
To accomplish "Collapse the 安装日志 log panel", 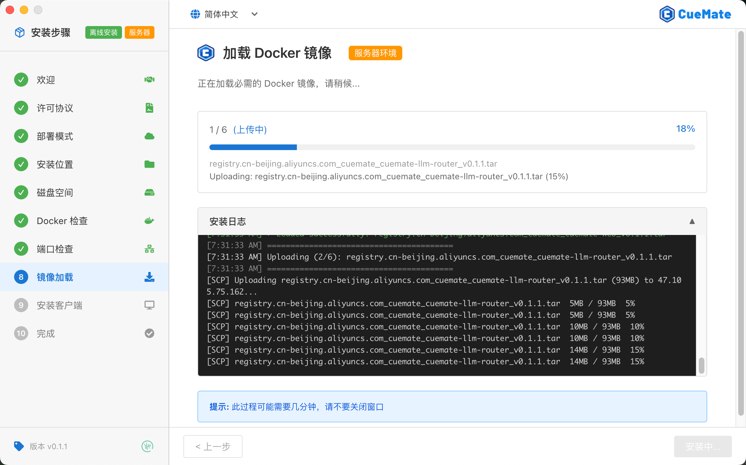I will (x=692, y=222).
